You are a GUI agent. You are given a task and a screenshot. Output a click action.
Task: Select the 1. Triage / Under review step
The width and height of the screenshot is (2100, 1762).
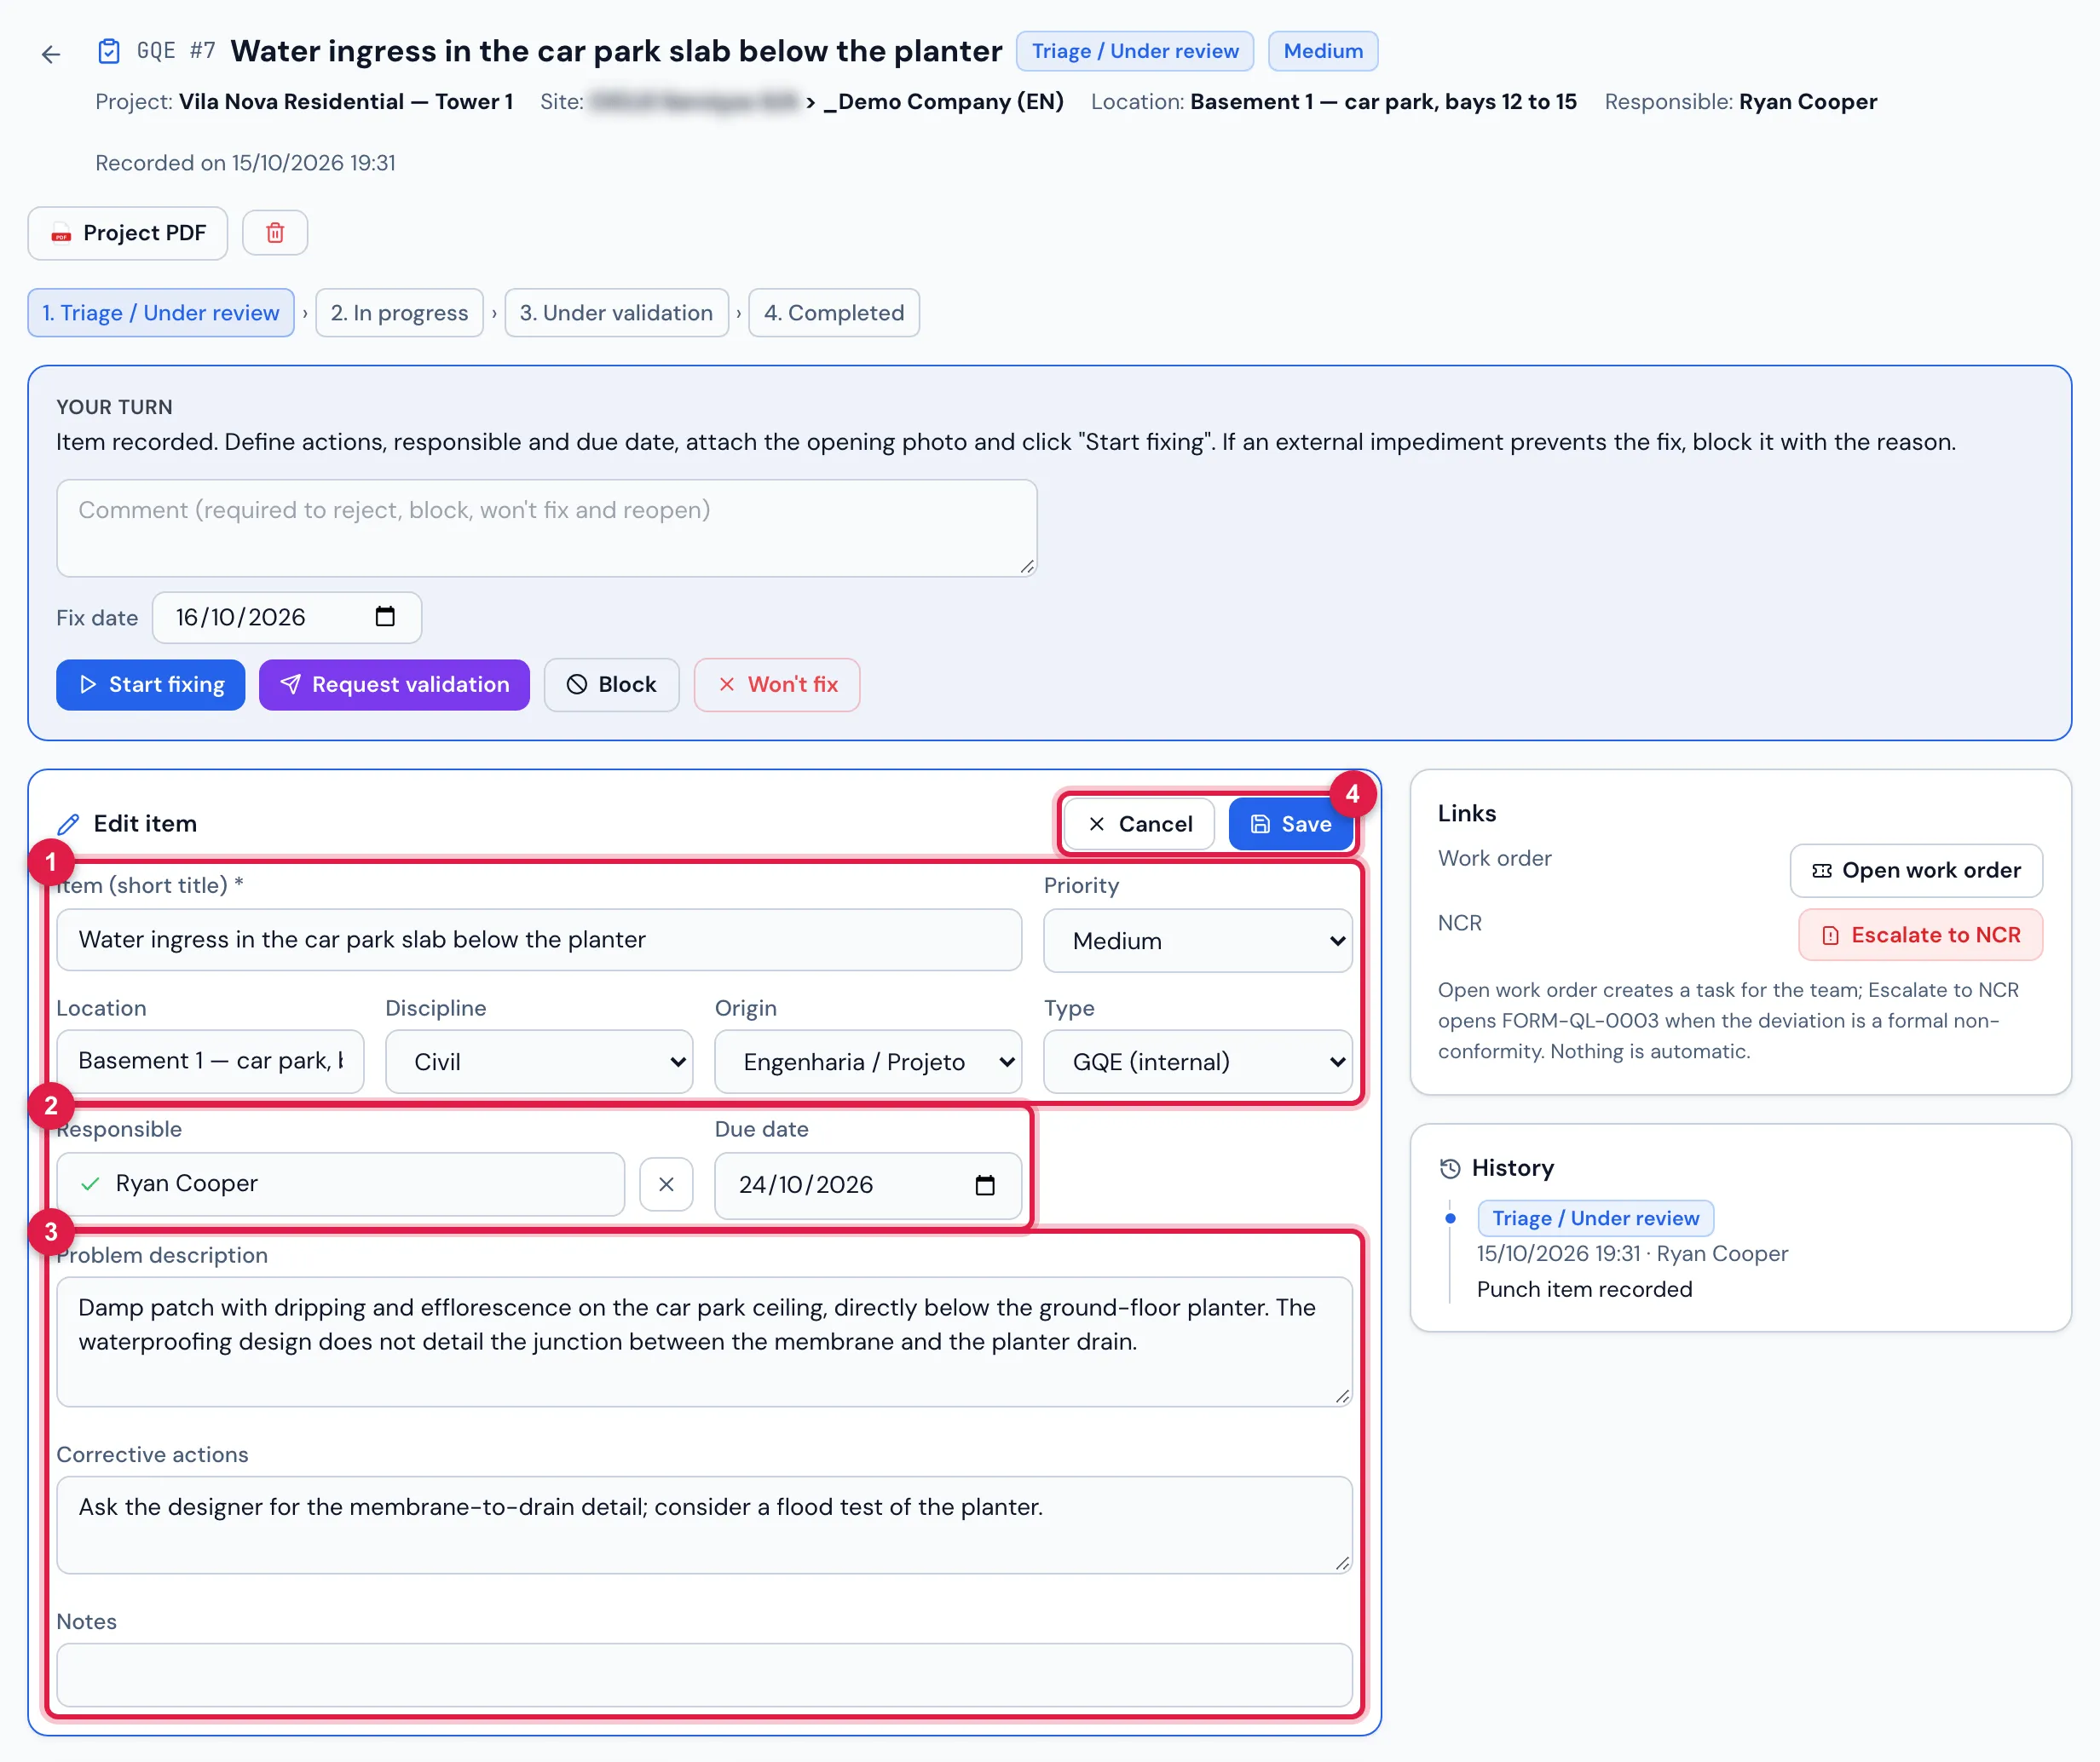pos(161,313)
